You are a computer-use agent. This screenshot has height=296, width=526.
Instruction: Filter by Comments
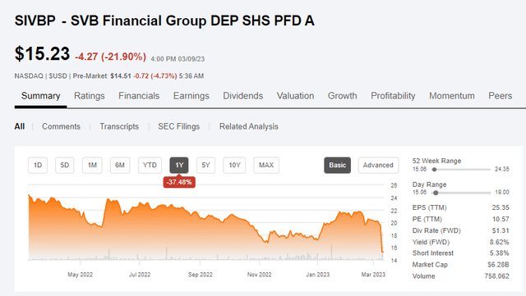[61, 126]
